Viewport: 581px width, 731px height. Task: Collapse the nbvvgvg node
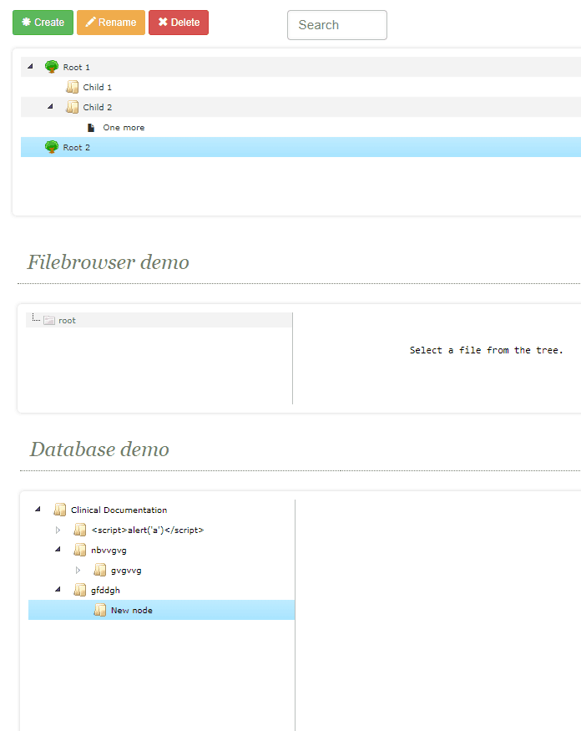pyautogui.click(x=58, y=549)
